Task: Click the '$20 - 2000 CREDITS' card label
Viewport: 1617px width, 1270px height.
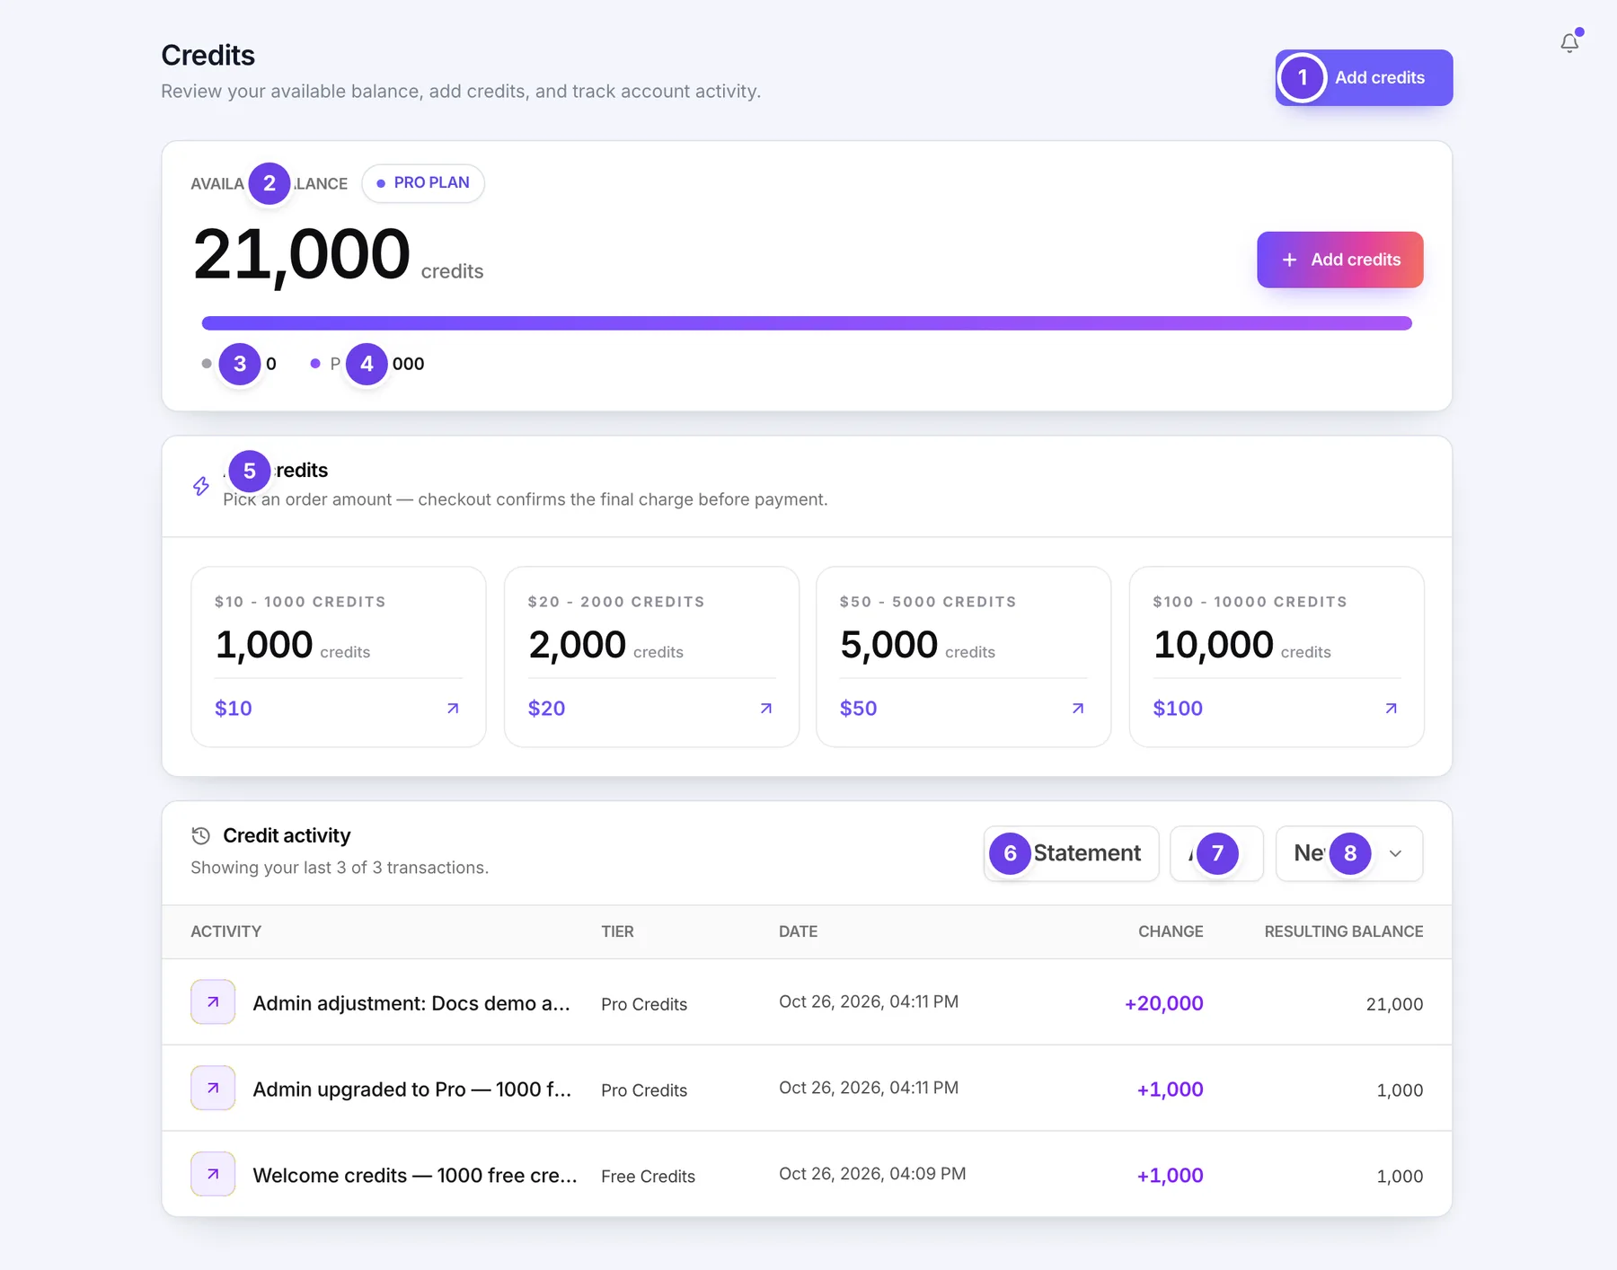Action: coord(616,602)
